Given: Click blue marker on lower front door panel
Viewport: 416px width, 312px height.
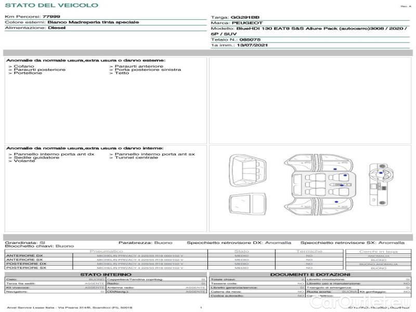Looking at the screenshot, I should tap(336, 202).
